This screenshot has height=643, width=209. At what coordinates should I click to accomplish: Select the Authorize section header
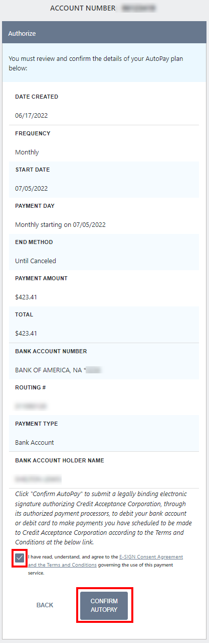point(104,34)
